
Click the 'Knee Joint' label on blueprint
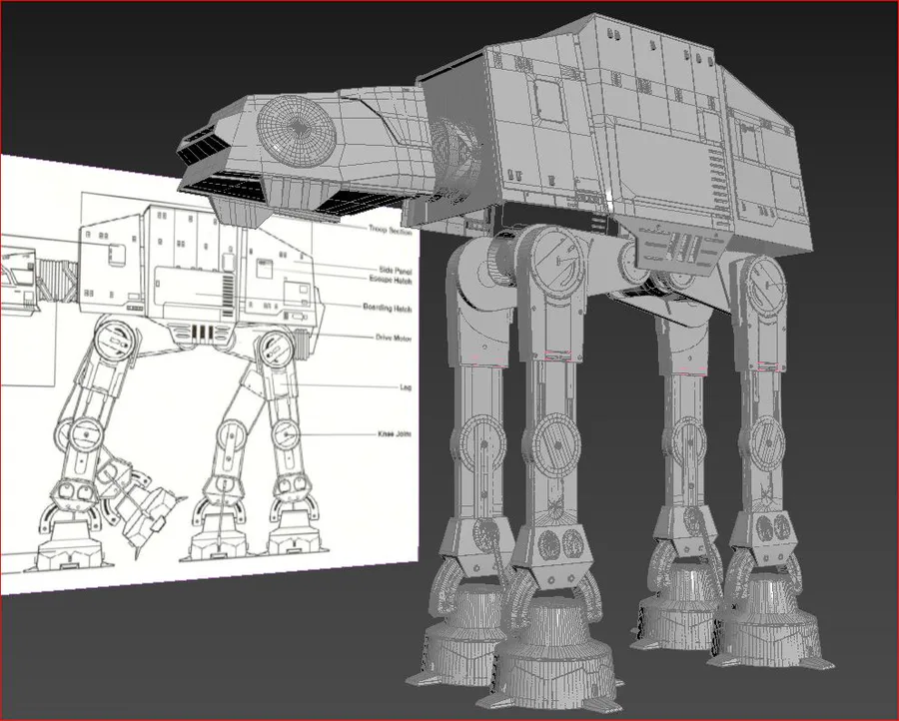[395, 433]
